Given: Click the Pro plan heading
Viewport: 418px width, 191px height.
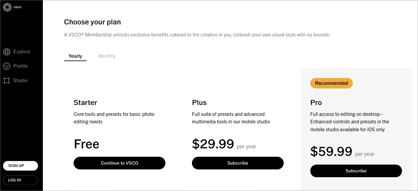Looking at the screenshot, I should [x=316, y=103].
